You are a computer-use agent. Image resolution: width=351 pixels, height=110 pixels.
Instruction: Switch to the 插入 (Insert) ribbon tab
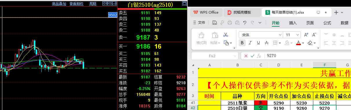pos(293,23)
